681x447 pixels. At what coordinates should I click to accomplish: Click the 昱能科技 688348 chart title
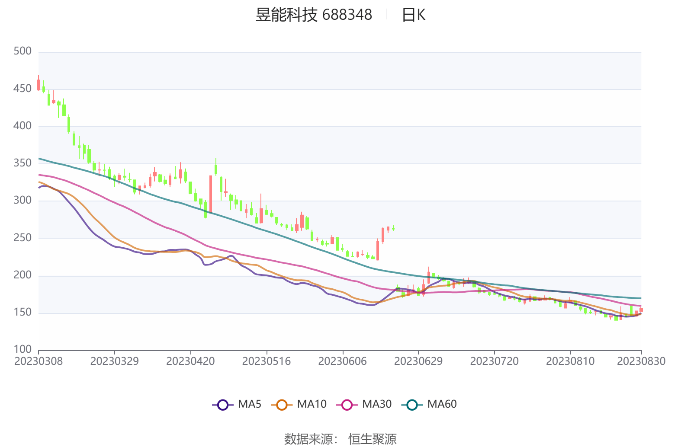click(313, 15)
